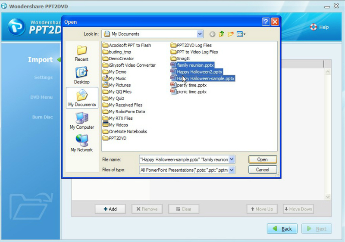The width and height of the screenshot is (345, 242).
Task: Click Clear button in PPT2DVD window
Action: (184, 209)
